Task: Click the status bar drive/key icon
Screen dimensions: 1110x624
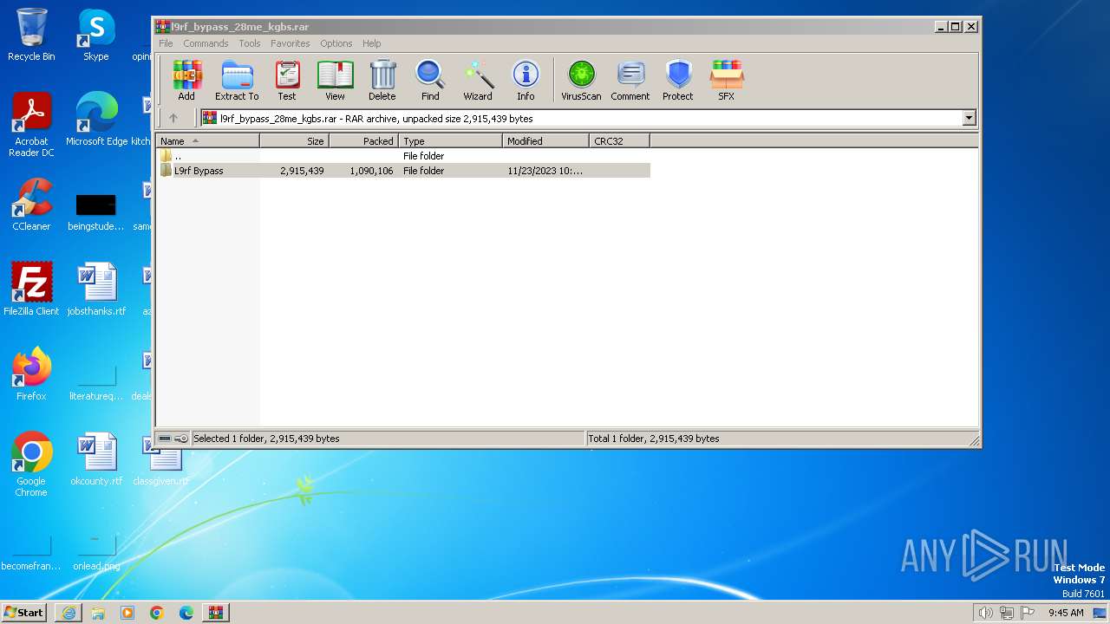Action: [x=173, y=439]
